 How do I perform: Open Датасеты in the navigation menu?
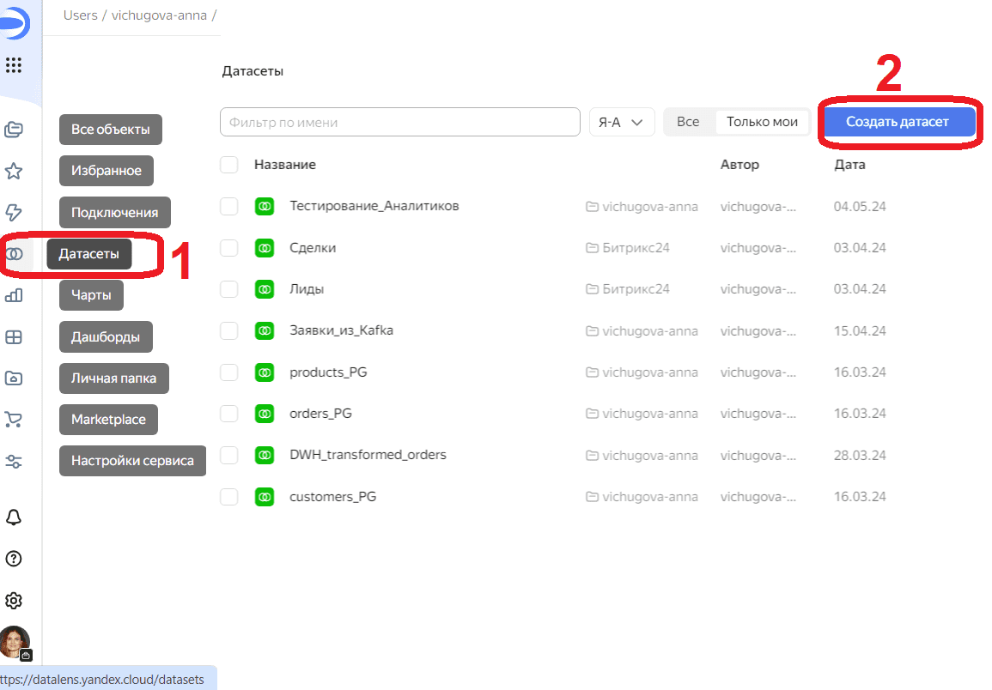point(89,254)
